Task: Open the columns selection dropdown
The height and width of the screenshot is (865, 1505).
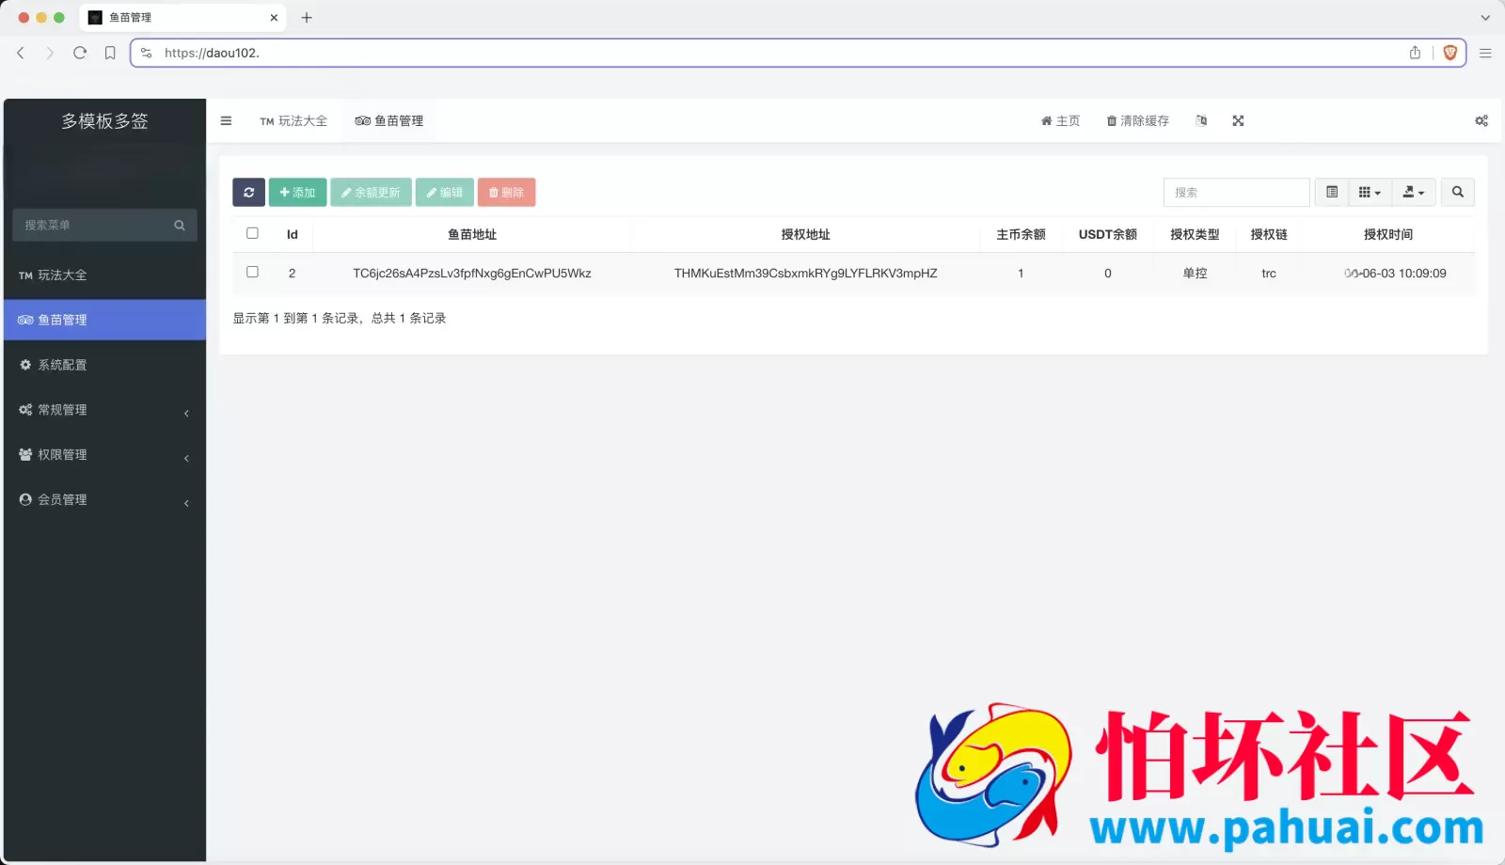Action: [x=1370, y=192]
